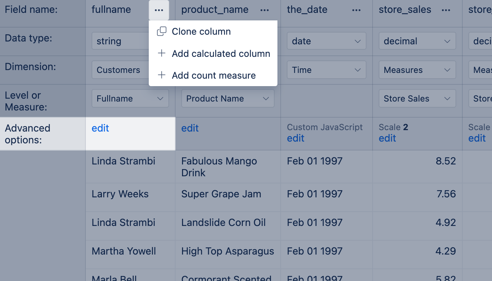Open the Product Name level dropdown
The width and height of the screenshot is (492, 281).
[227, 99]
